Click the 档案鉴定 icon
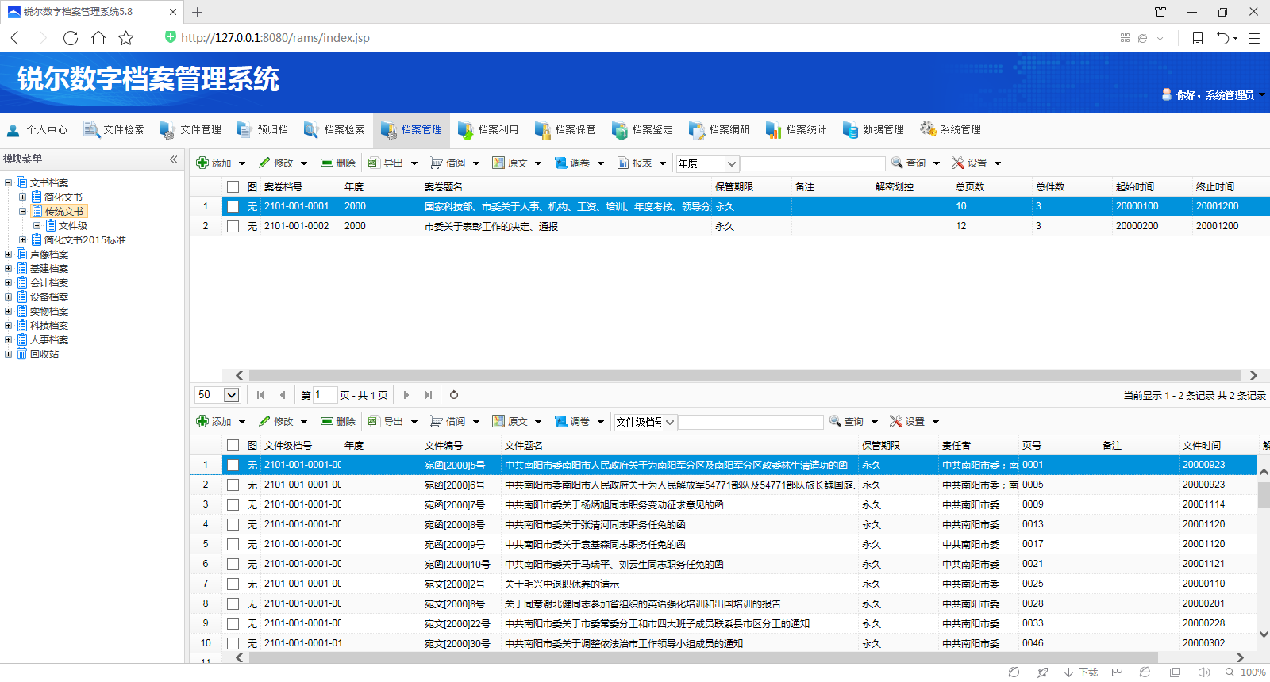The image size is (1270, 682). [619, 129]
